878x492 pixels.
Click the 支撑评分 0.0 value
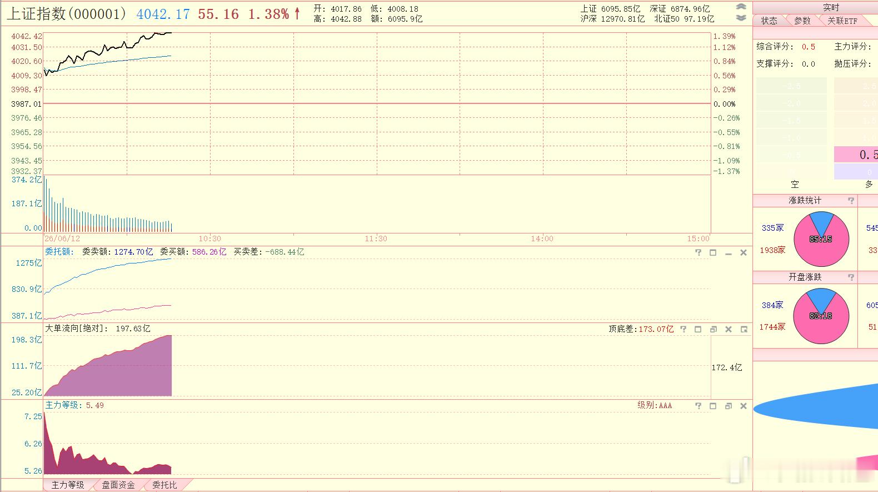pyautogui.click(x=808, y=64)
